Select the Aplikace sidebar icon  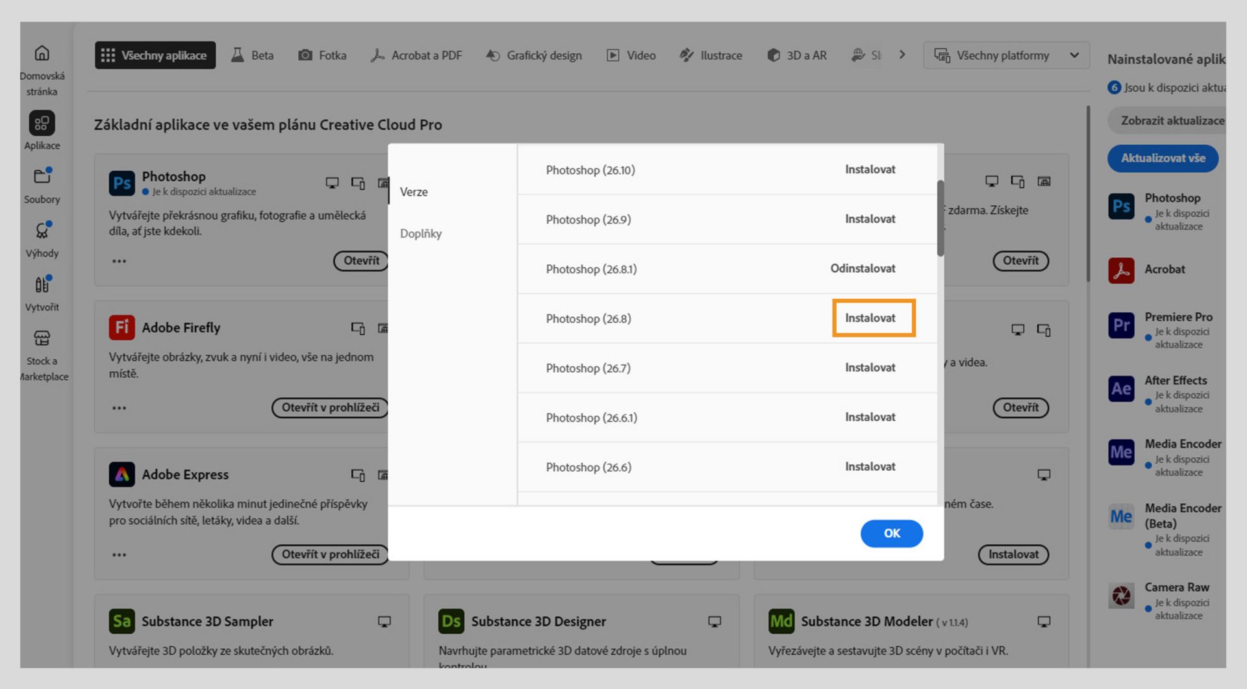[x=42, y=123]
